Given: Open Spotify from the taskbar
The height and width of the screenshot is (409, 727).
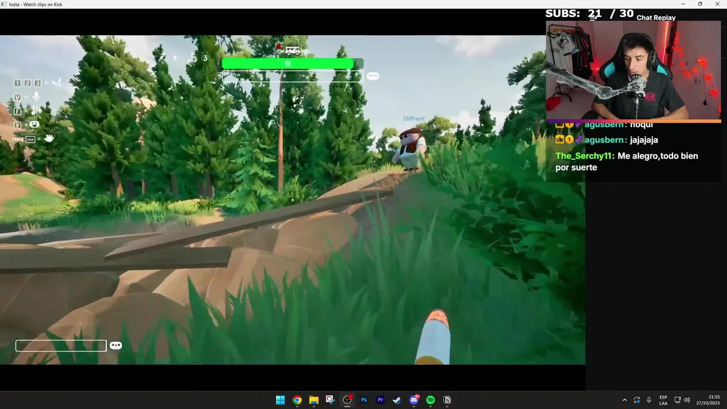Looking at the screenshot, I should click(431, 400).
